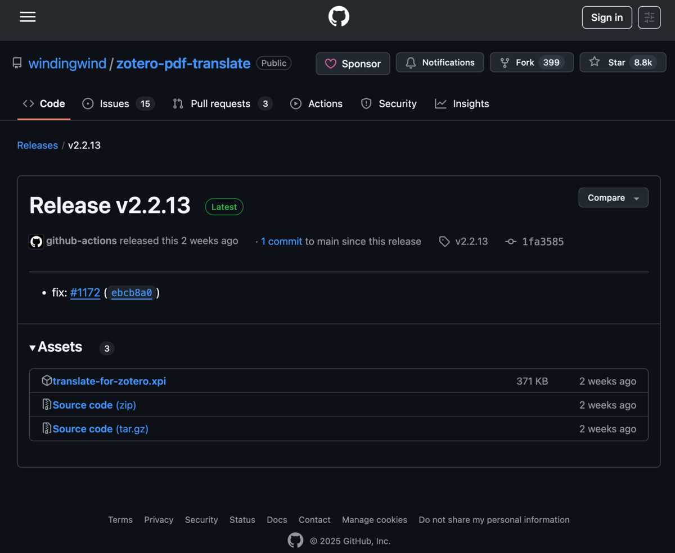Click the package icon beside translate-for-zotero.xpi
675x553 pixels.
[47, 380]
